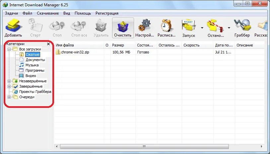Select the Музыка category

(x=32, y=65)
